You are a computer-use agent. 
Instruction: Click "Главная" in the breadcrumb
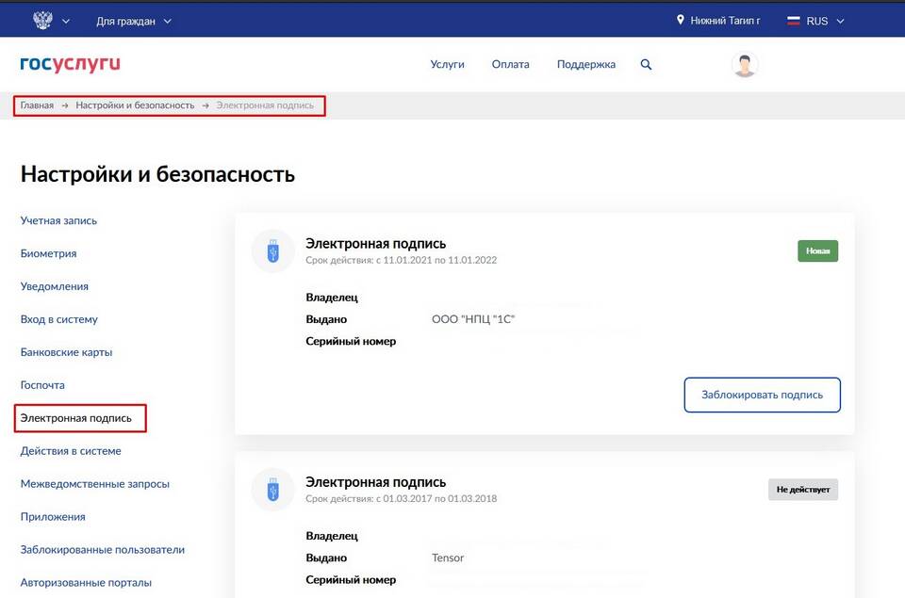[37, 105]
